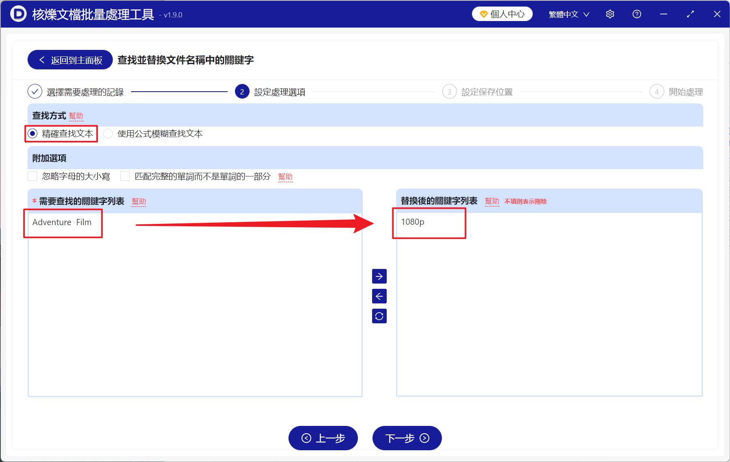730x462 pixels.
Task: Open the application settings gear icon
Action: pos(610,14)
